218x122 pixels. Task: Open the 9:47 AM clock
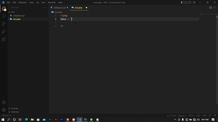coord(205,120)
